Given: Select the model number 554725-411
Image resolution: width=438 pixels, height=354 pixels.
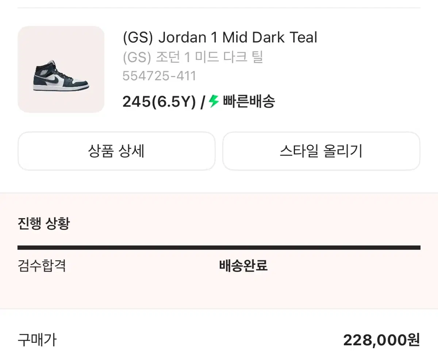Looking at the screenshot, I should (x=160, y=76).
